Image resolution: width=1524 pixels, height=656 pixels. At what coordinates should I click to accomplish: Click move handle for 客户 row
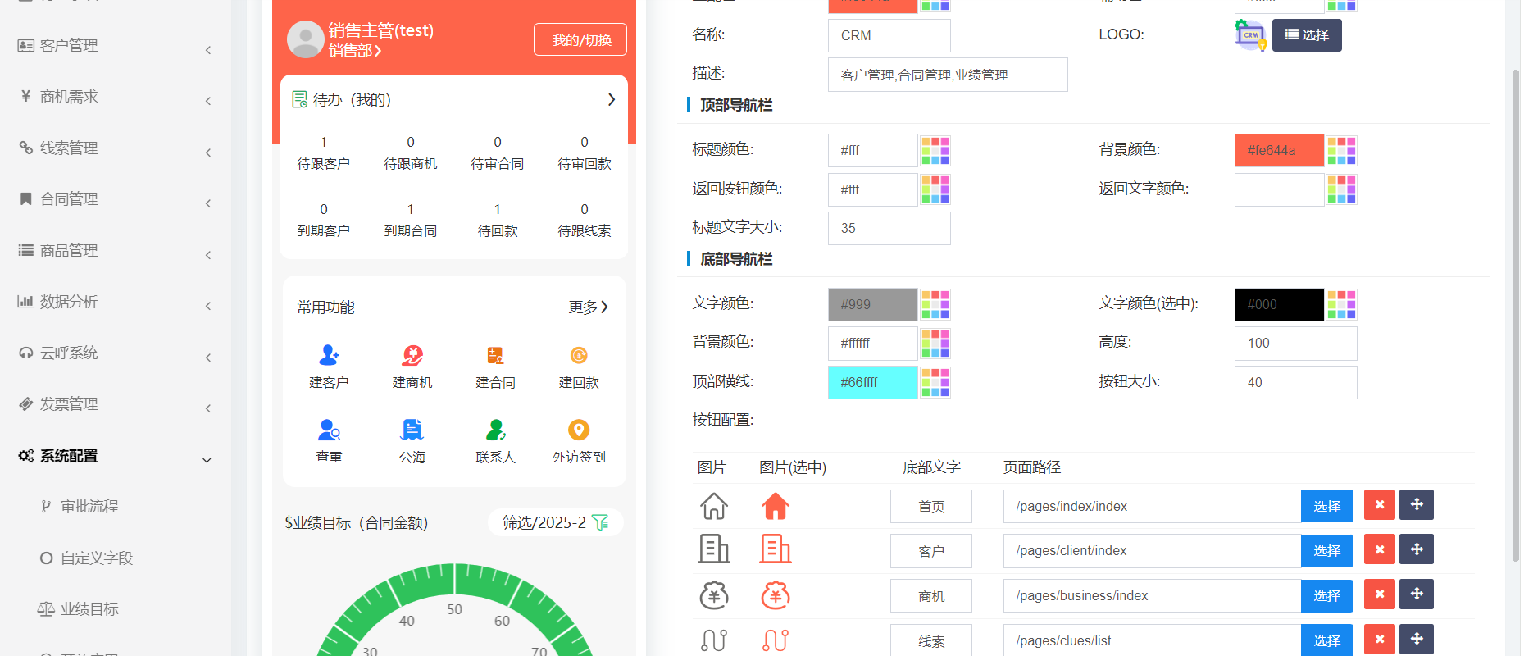coord(1416,549)
